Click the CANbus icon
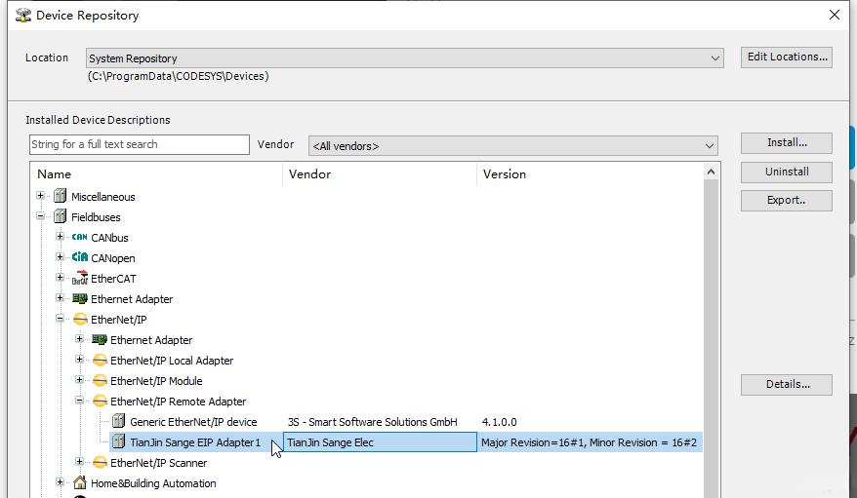The height and width of the screenshot is (498, 857). [x=80, y=237]
